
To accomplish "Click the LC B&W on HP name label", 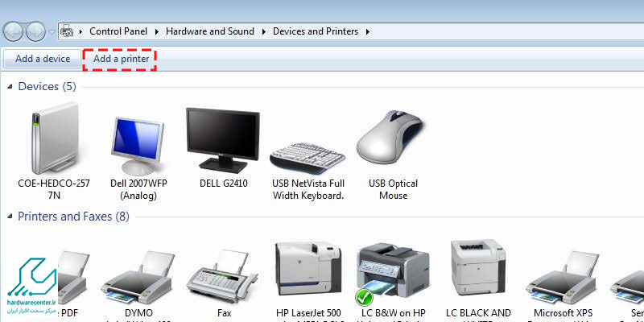I will [x=394, y=315].
